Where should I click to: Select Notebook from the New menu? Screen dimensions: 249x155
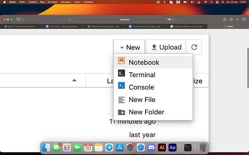click(x=153, y=62)
